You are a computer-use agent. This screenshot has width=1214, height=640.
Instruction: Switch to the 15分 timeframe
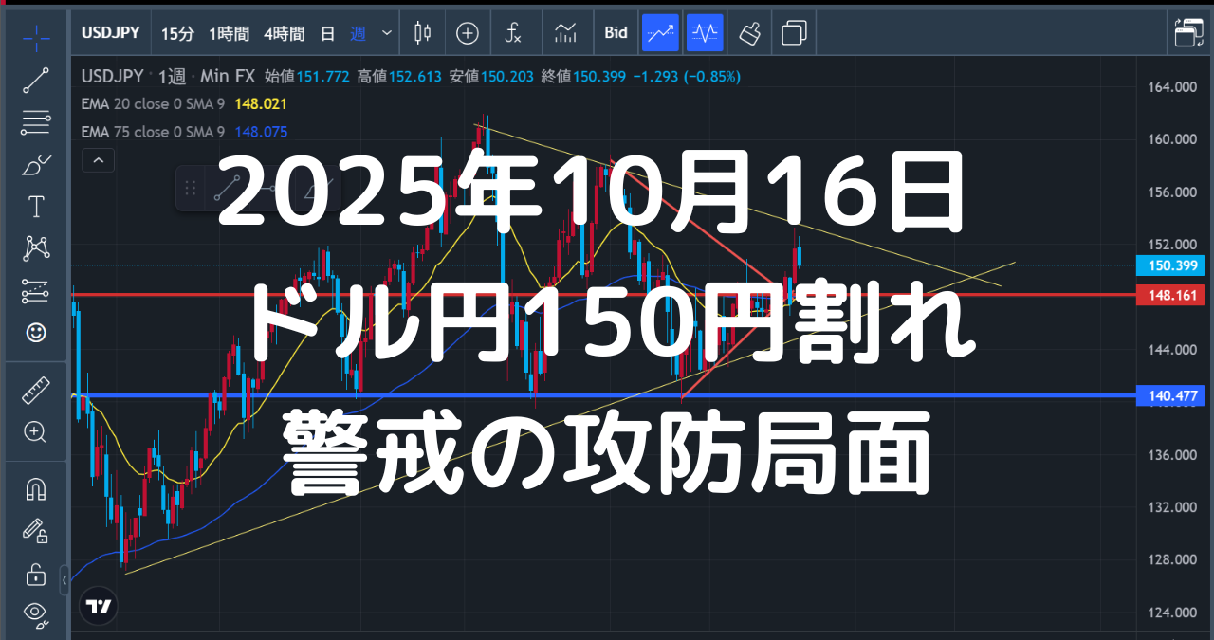point(177,33)
